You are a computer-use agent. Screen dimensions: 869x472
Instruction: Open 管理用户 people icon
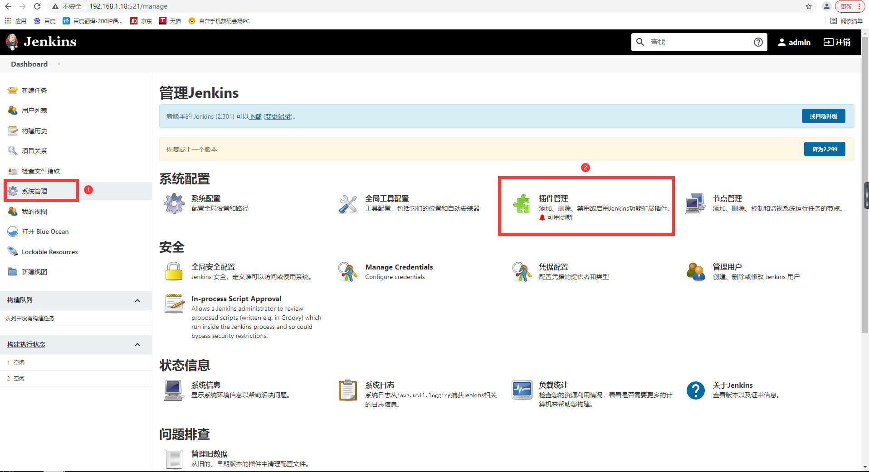point(695,272)
